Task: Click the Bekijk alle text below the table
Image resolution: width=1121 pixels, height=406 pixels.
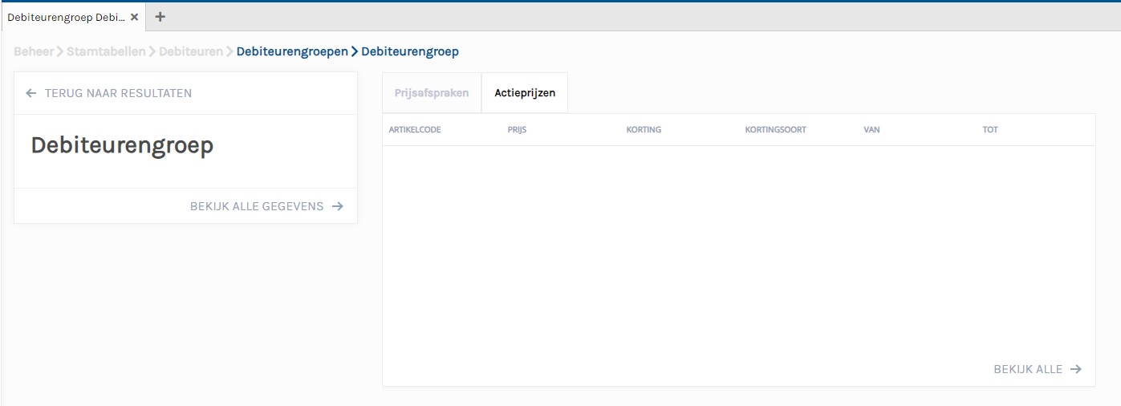Action: coord(1028,369)
